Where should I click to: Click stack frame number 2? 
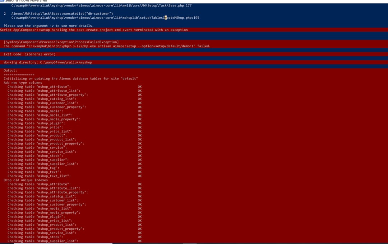[x=5, y=14]
